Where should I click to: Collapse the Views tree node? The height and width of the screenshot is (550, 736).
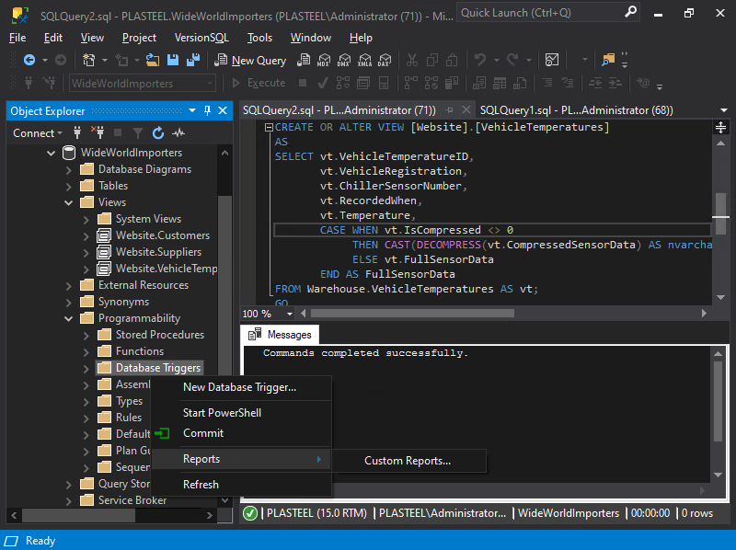click(x=69, y=202)
